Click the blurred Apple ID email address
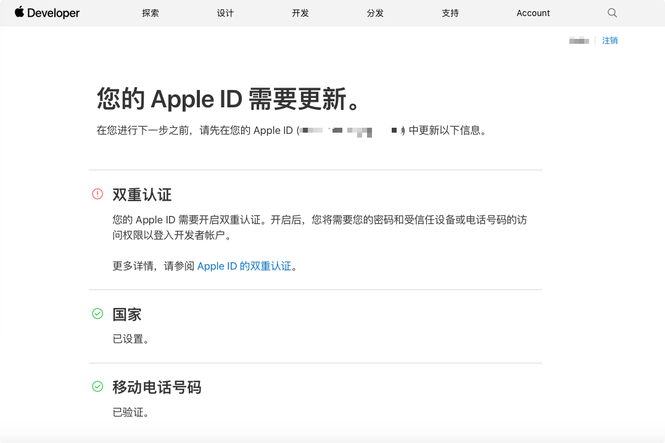The width and height of the screenshot is (665, 443). (x=351, y=131)
